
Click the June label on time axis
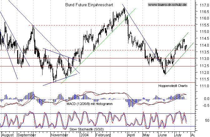point(163,135)
